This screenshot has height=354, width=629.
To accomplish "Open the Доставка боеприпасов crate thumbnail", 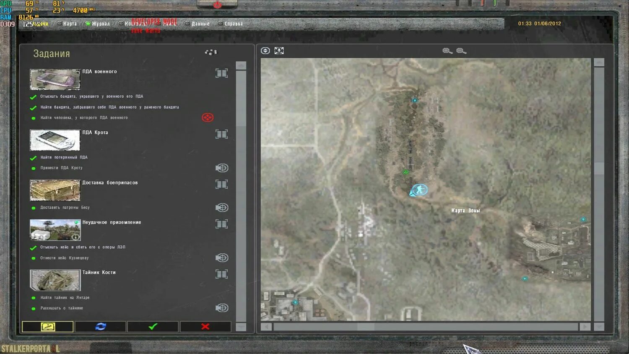I will coord(55,190).
